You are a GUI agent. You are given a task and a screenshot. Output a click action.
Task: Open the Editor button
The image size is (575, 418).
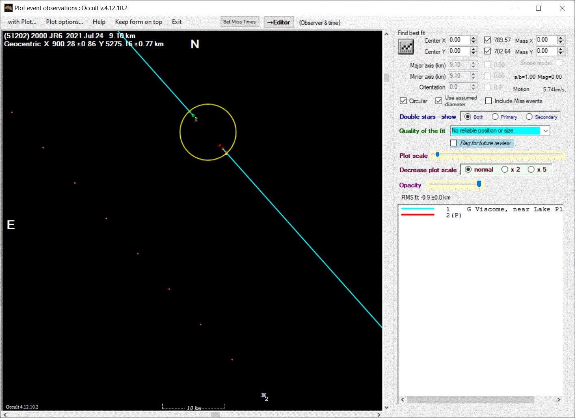[x=279, y=22]
